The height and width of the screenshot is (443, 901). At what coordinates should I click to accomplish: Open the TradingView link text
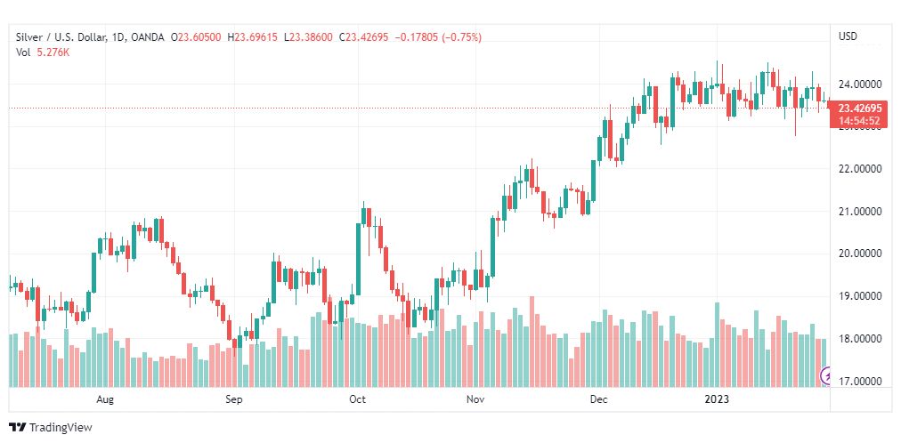(x=60, y=427)
